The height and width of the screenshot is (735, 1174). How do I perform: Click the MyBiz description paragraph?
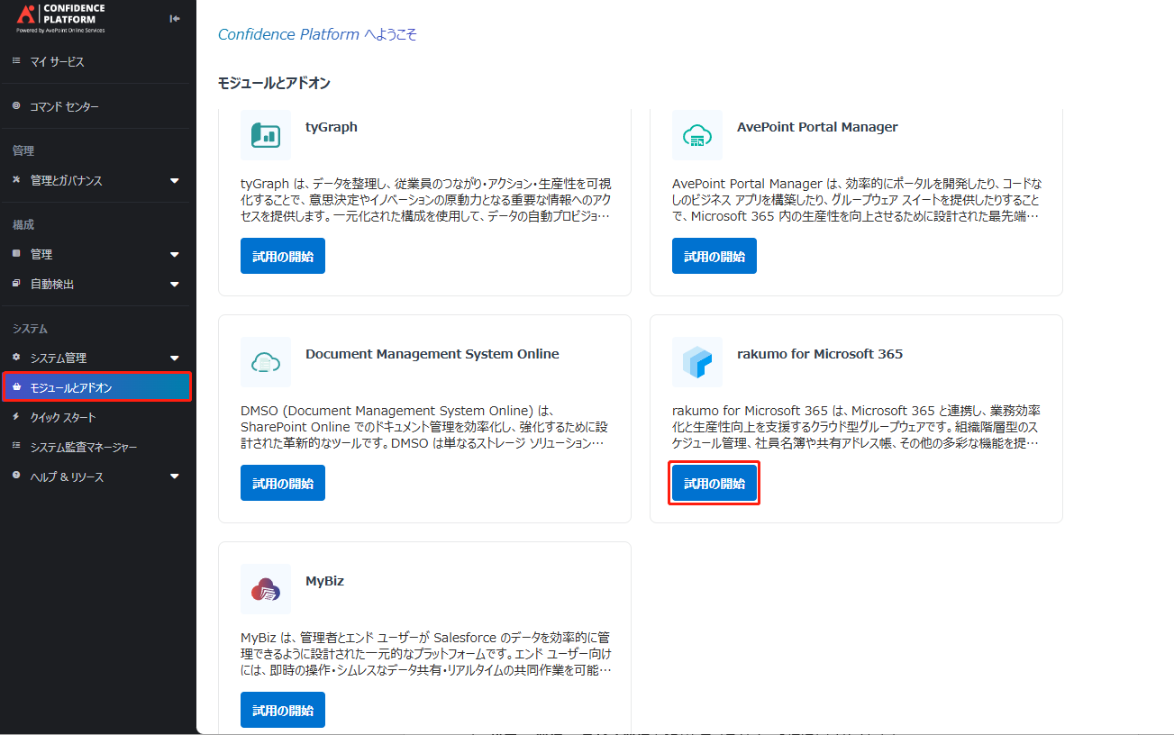(x=425, y=654)
